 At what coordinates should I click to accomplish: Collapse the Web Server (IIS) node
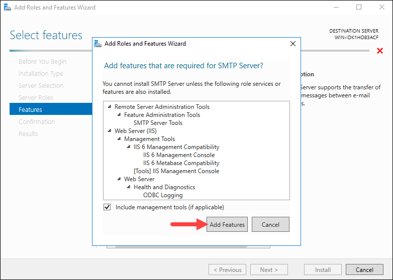[x=110, y=130]
